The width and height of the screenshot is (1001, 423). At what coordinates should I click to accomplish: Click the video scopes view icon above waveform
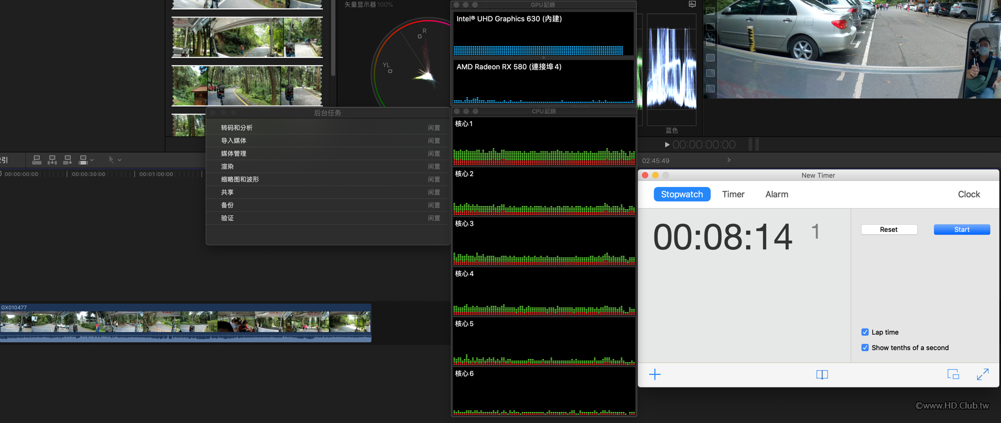pyautogui.click(x=692, y=4)
